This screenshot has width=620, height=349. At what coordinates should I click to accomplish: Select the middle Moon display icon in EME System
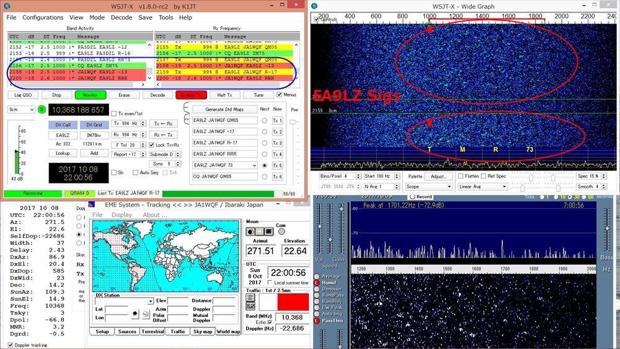pos(259,232)
